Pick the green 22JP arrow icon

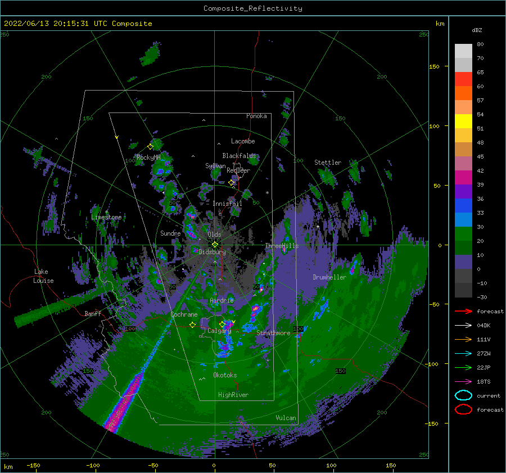pos(463,368)
